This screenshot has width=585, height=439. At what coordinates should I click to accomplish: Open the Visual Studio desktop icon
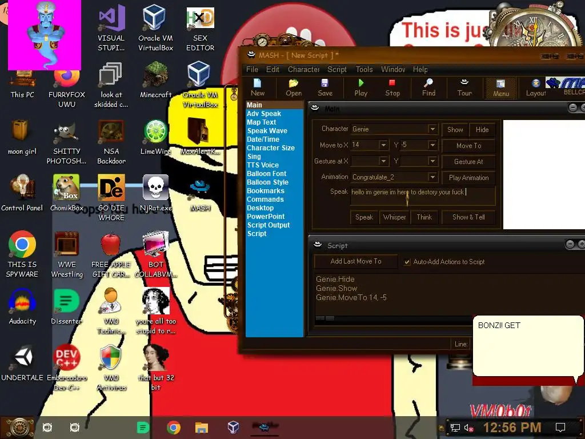[x=111, y=27]
